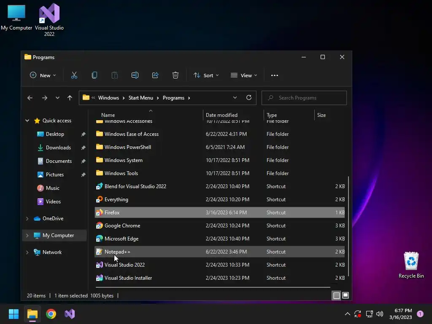Open the View dropdown menu
The image size is (432, 324).
[244, 75]
